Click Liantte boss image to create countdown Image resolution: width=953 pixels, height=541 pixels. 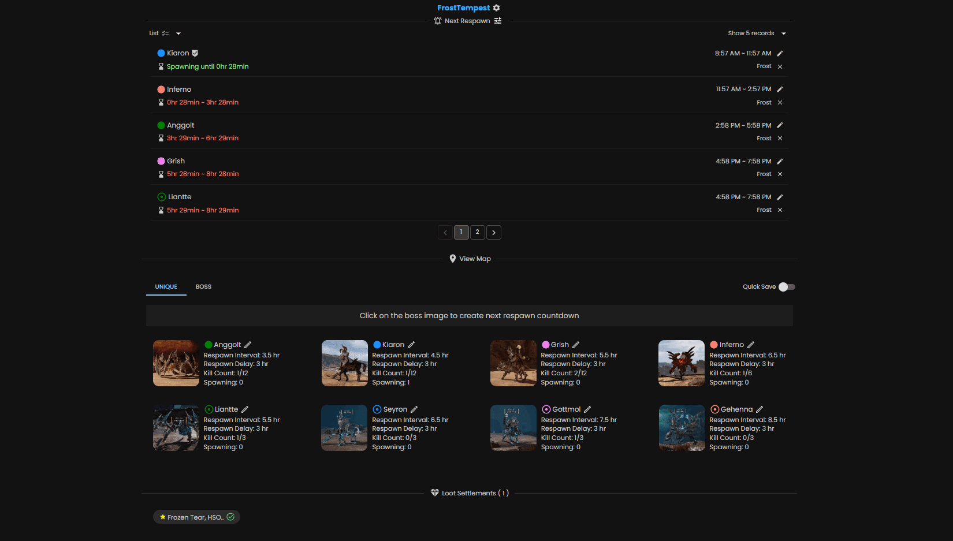coord(176,428)
